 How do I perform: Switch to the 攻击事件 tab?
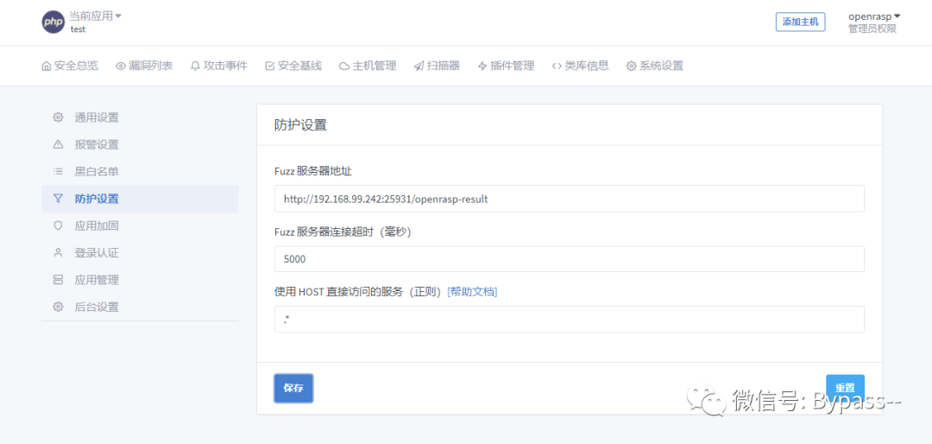pos(218,66)
